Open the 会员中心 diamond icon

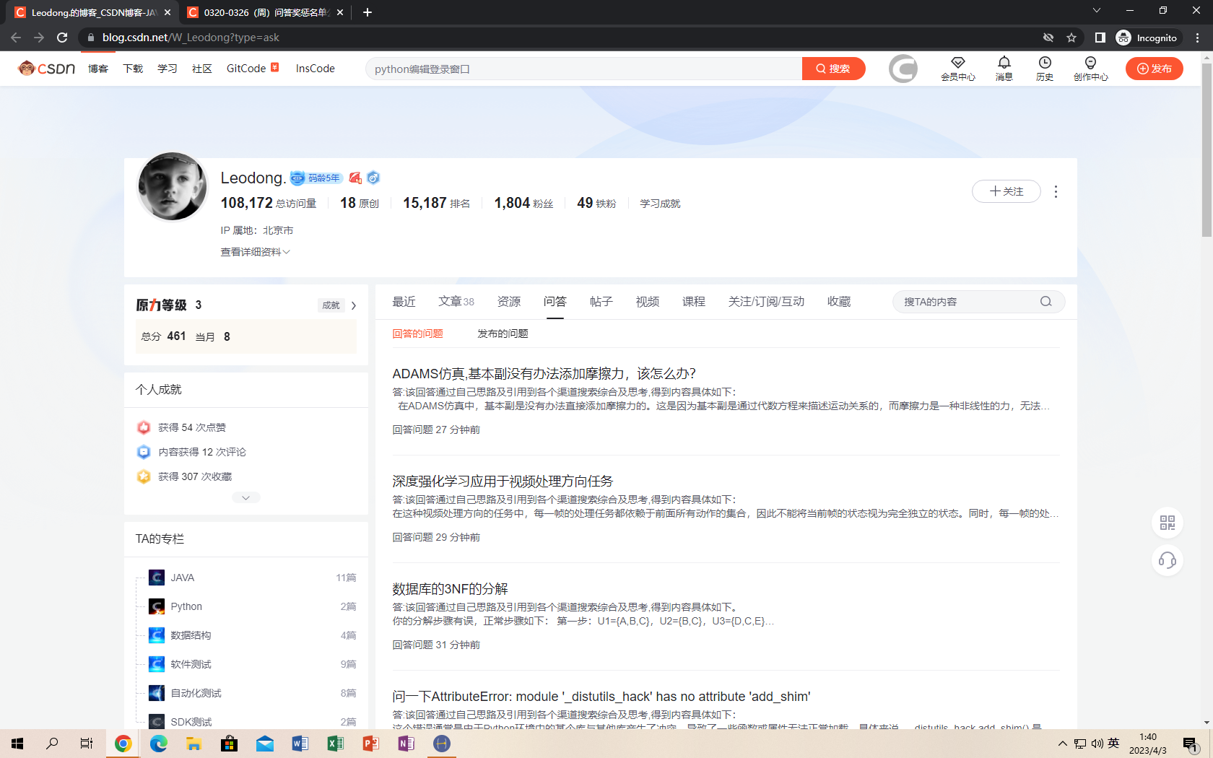(x=958, y=63)
